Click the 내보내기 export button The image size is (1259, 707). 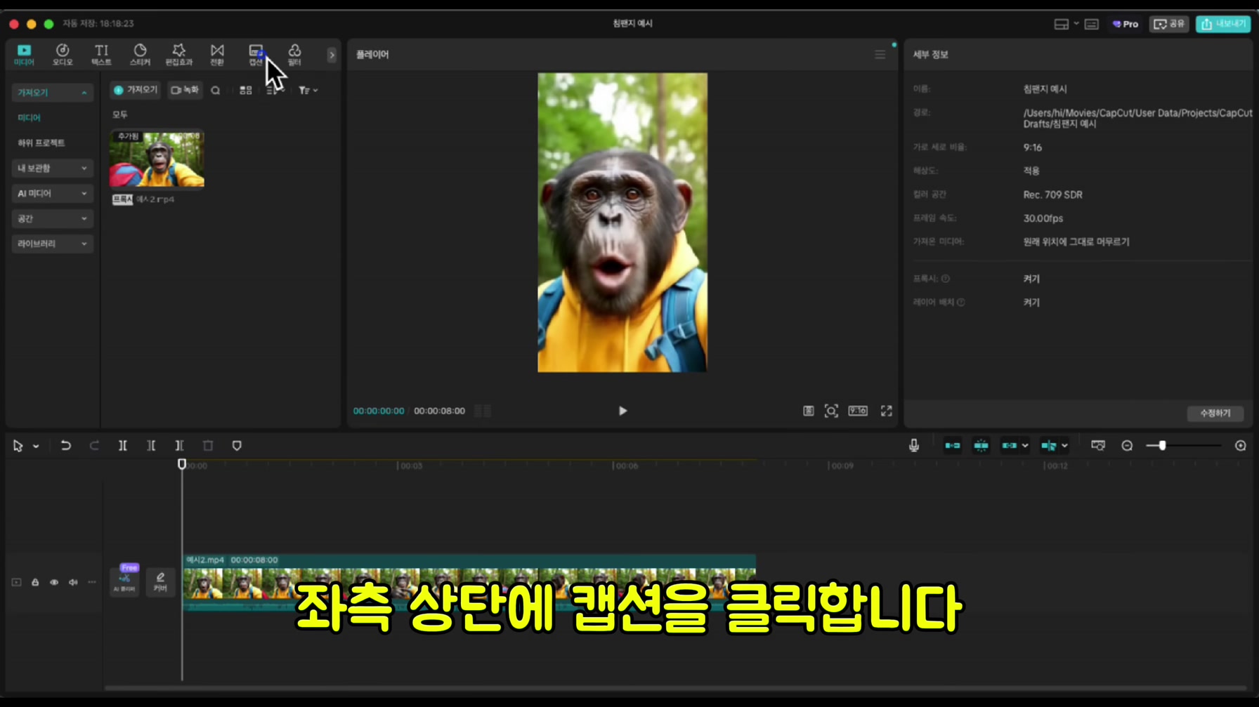point(1223,24)
